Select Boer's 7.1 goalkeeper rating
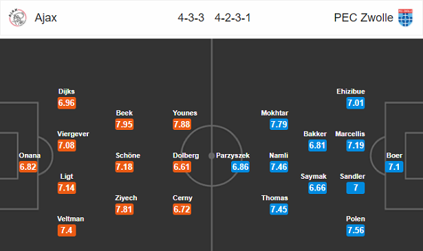Image resolution: width=423 pixels, height=251 pixels. click(x=394, y=166)
